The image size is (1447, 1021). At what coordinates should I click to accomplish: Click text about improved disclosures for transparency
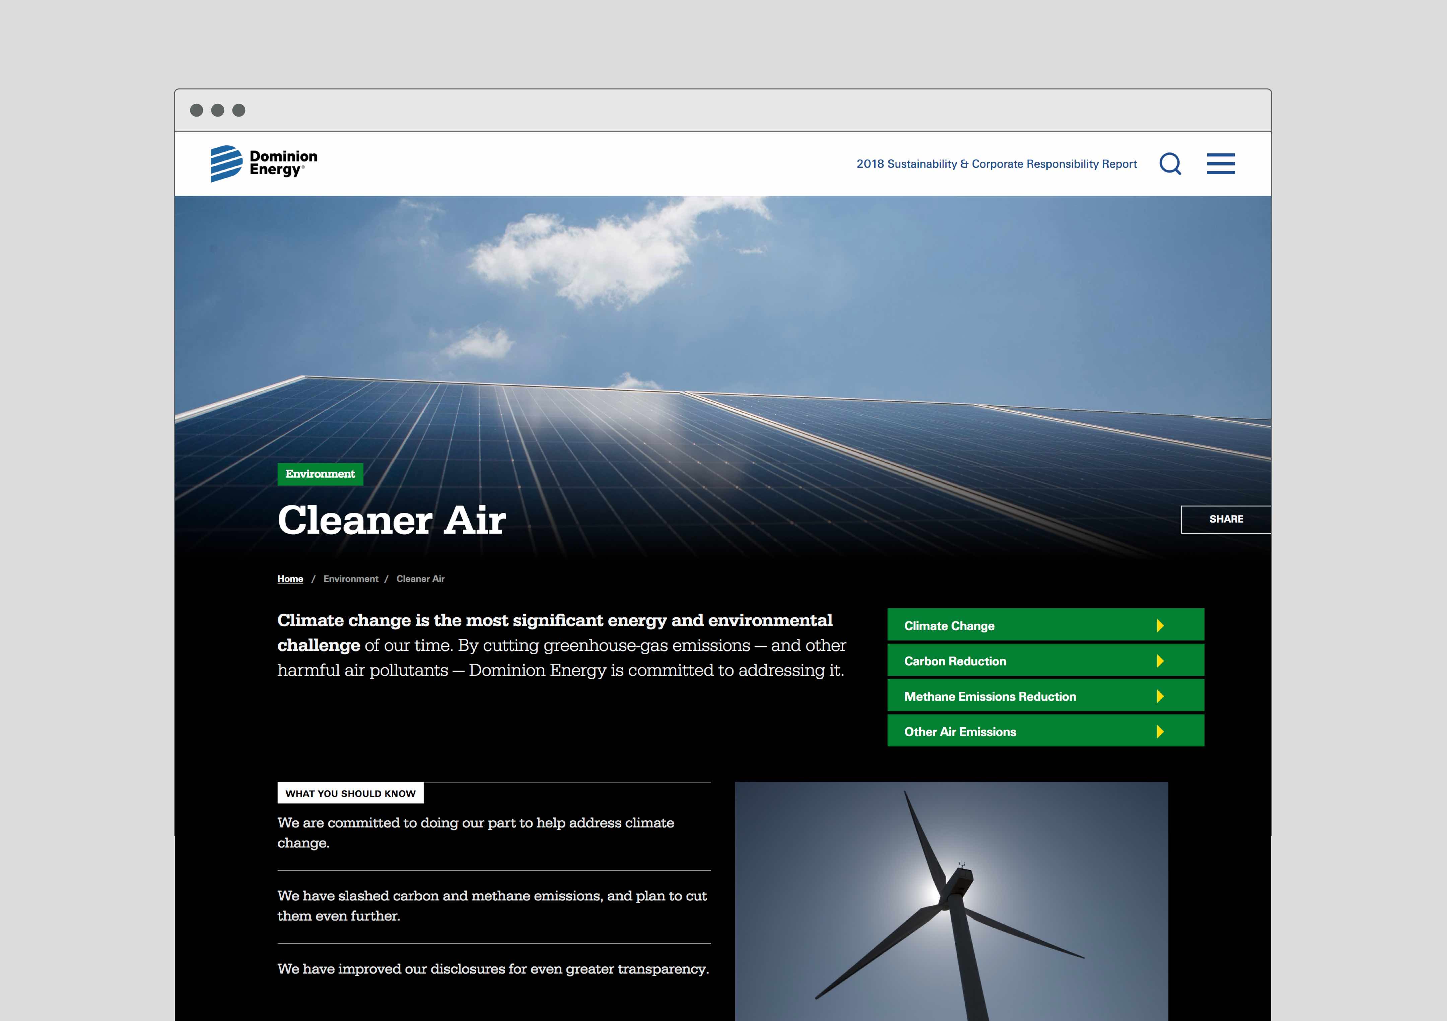493,969
